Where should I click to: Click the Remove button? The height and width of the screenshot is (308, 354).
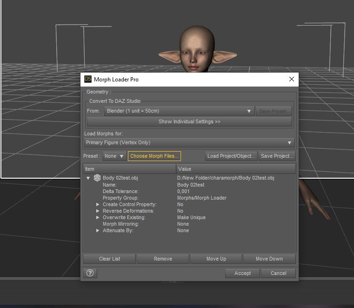point(163,259)
